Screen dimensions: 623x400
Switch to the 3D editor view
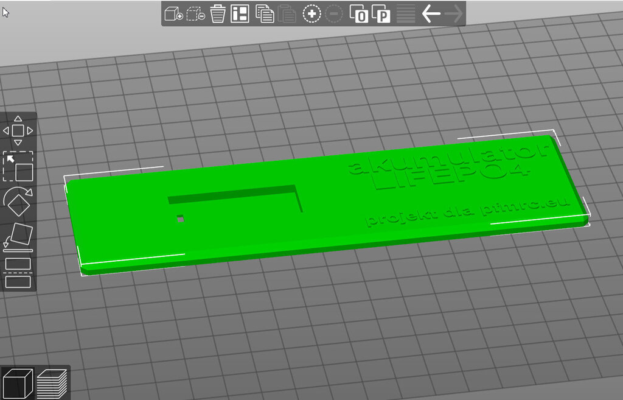[18, 384]
